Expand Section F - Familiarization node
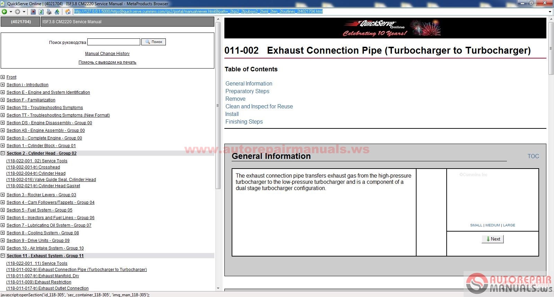The image size is (554, 297). (x=3, y=100)
